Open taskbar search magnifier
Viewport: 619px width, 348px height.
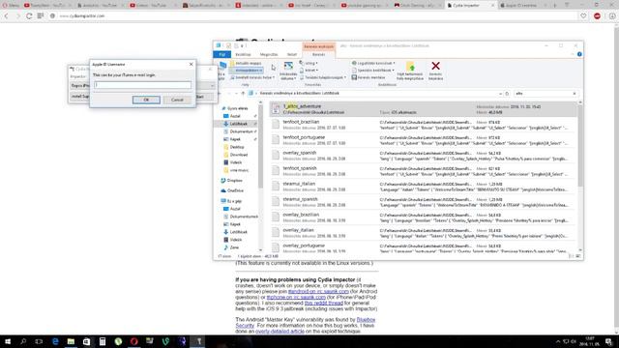[x=23, y=341]
